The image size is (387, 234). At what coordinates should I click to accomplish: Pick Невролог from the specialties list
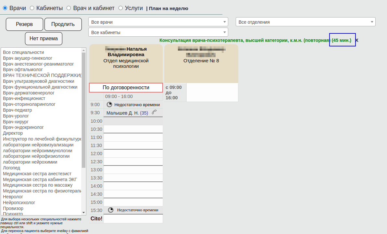click(x=13, y=197)
